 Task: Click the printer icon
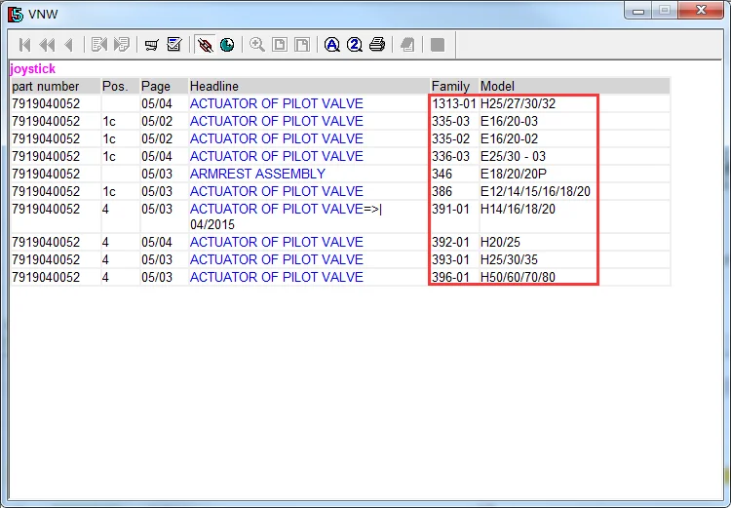[377, 45]
